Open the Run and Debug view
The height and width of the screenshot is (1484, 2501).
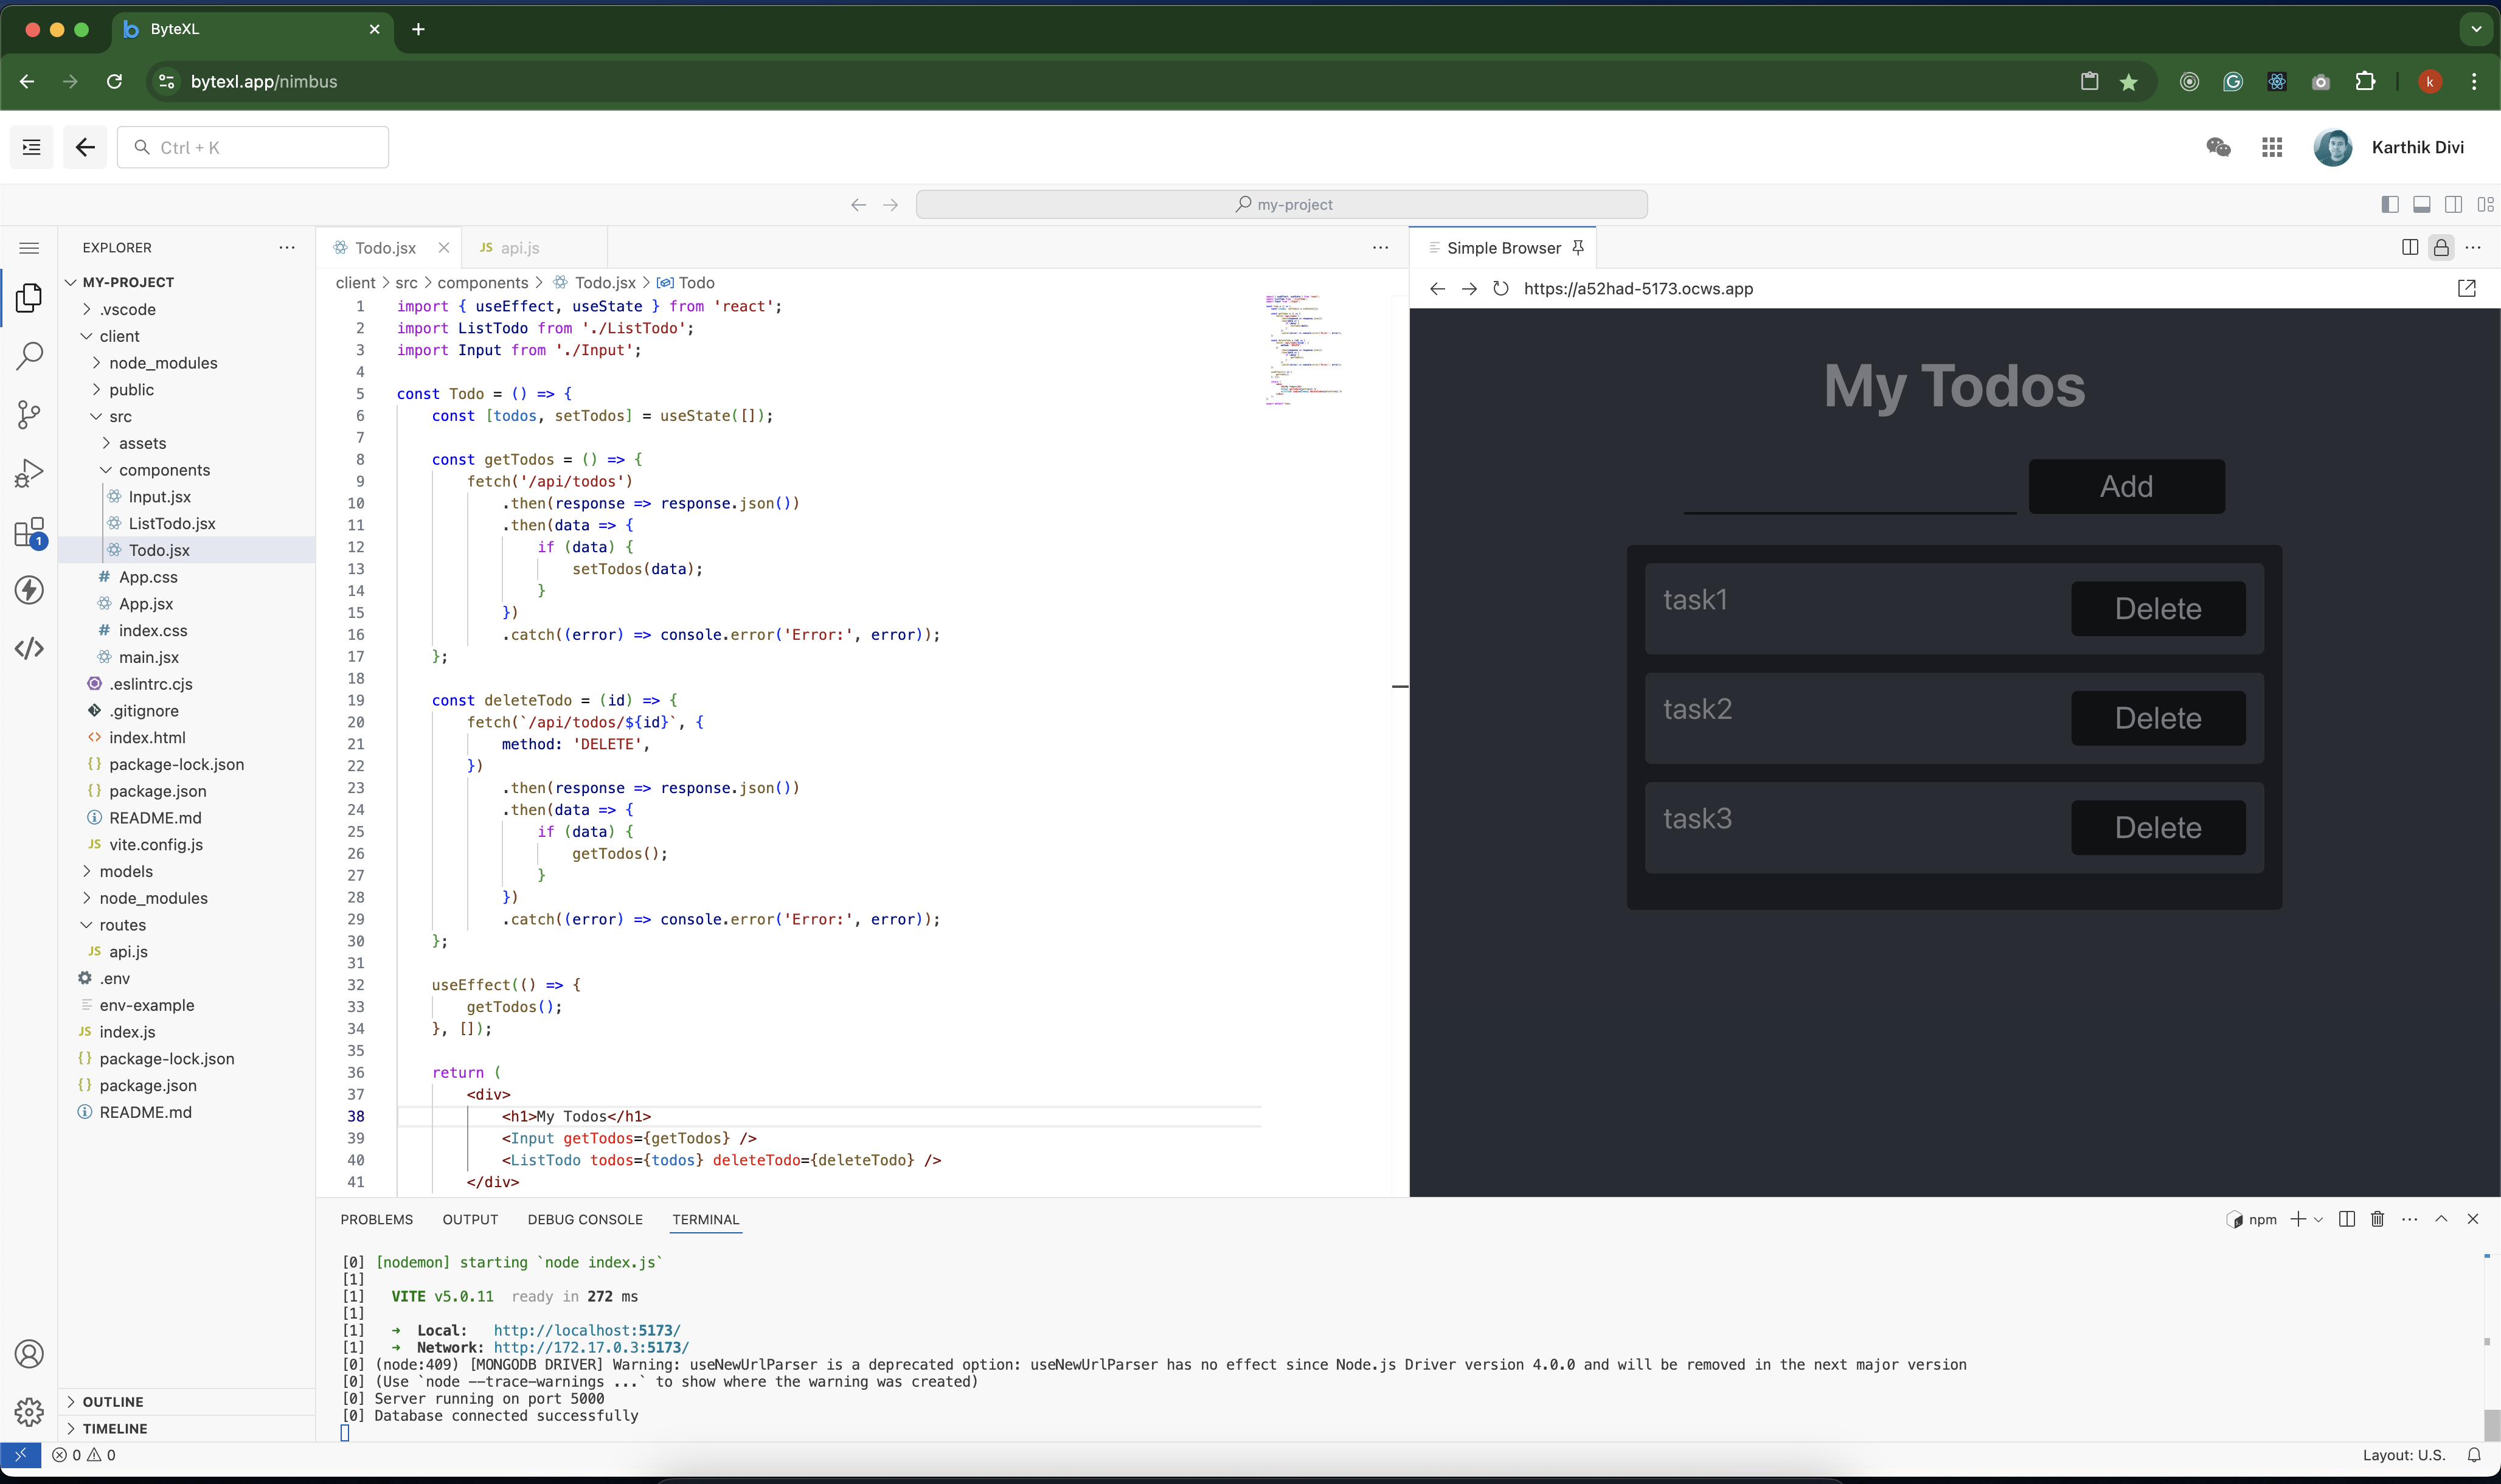coord(29,472)
